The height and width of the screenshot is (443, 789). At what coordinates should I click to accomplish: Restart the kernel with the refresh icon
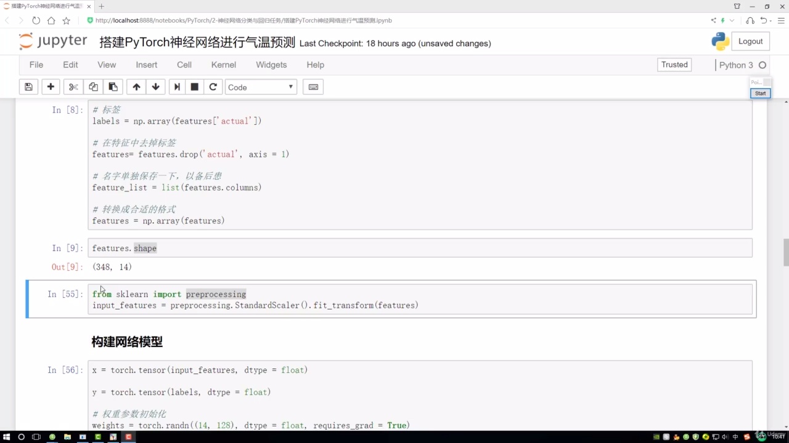point(213,87)
